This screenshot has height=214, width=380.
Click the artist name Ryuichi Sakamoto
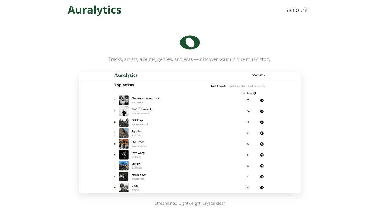(x=142, y=109)
